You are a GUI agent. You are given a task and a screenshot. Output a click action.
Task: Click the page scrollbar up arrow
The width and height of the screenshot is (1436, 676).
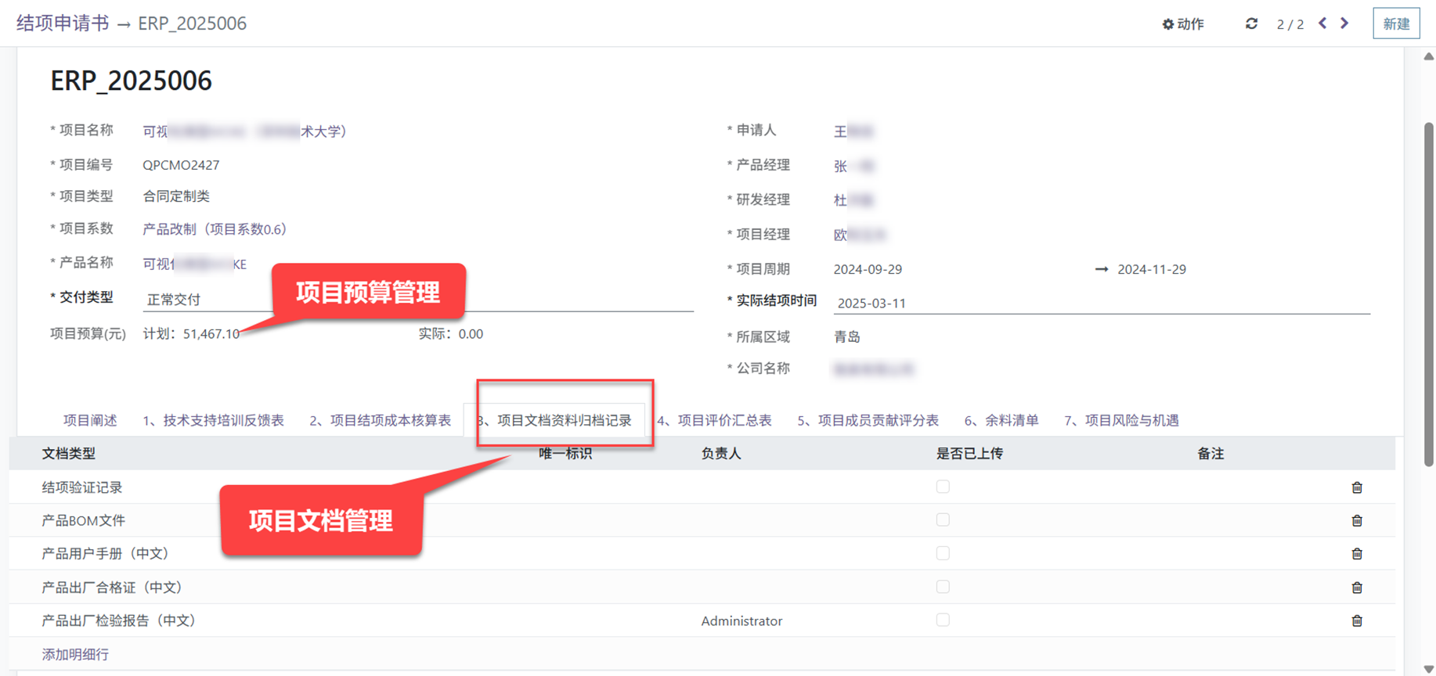[1428, 56]
